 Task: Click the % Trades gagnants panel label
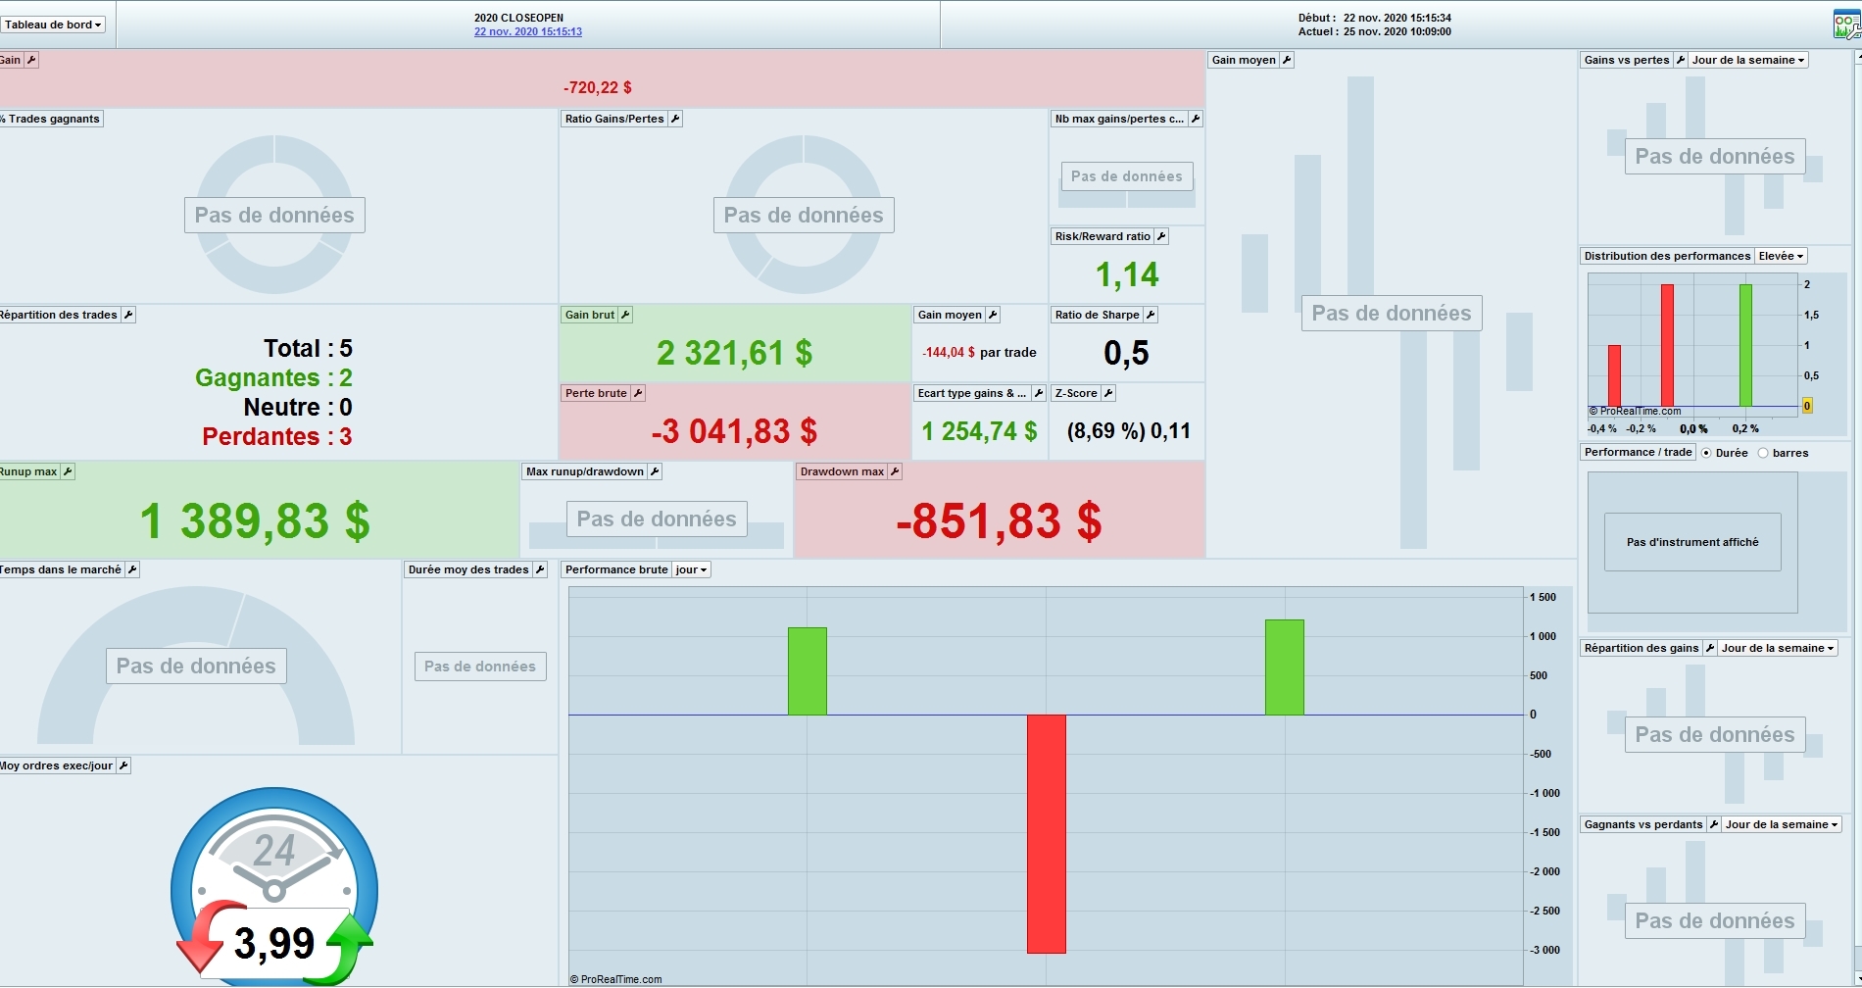51,119
